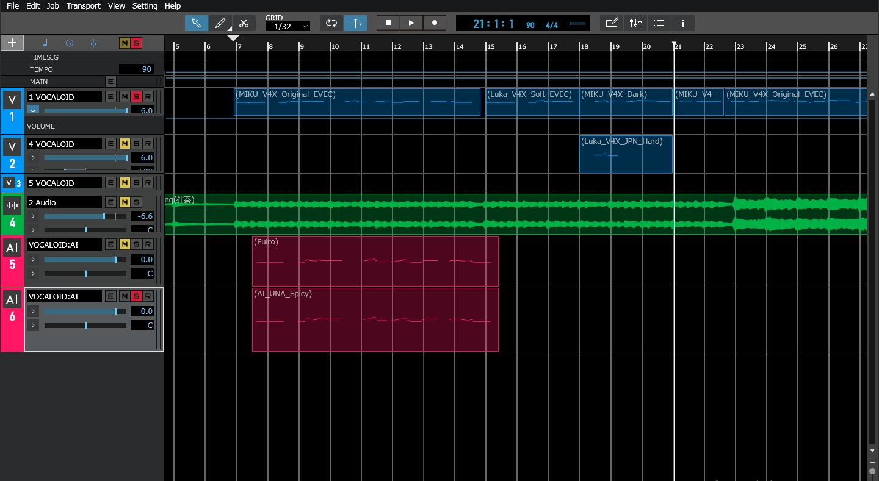Expand the volume chevron of track 5 VOCALOID:AI
Image resolution: width=879 pixels, height=481 pixels.
pyautogui.click(x=33, y=259)
